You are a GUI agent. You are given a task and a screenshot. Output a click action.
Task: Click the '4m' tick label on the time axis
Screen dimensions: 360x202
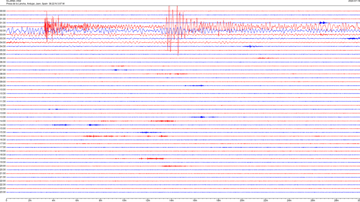(54, 201)
